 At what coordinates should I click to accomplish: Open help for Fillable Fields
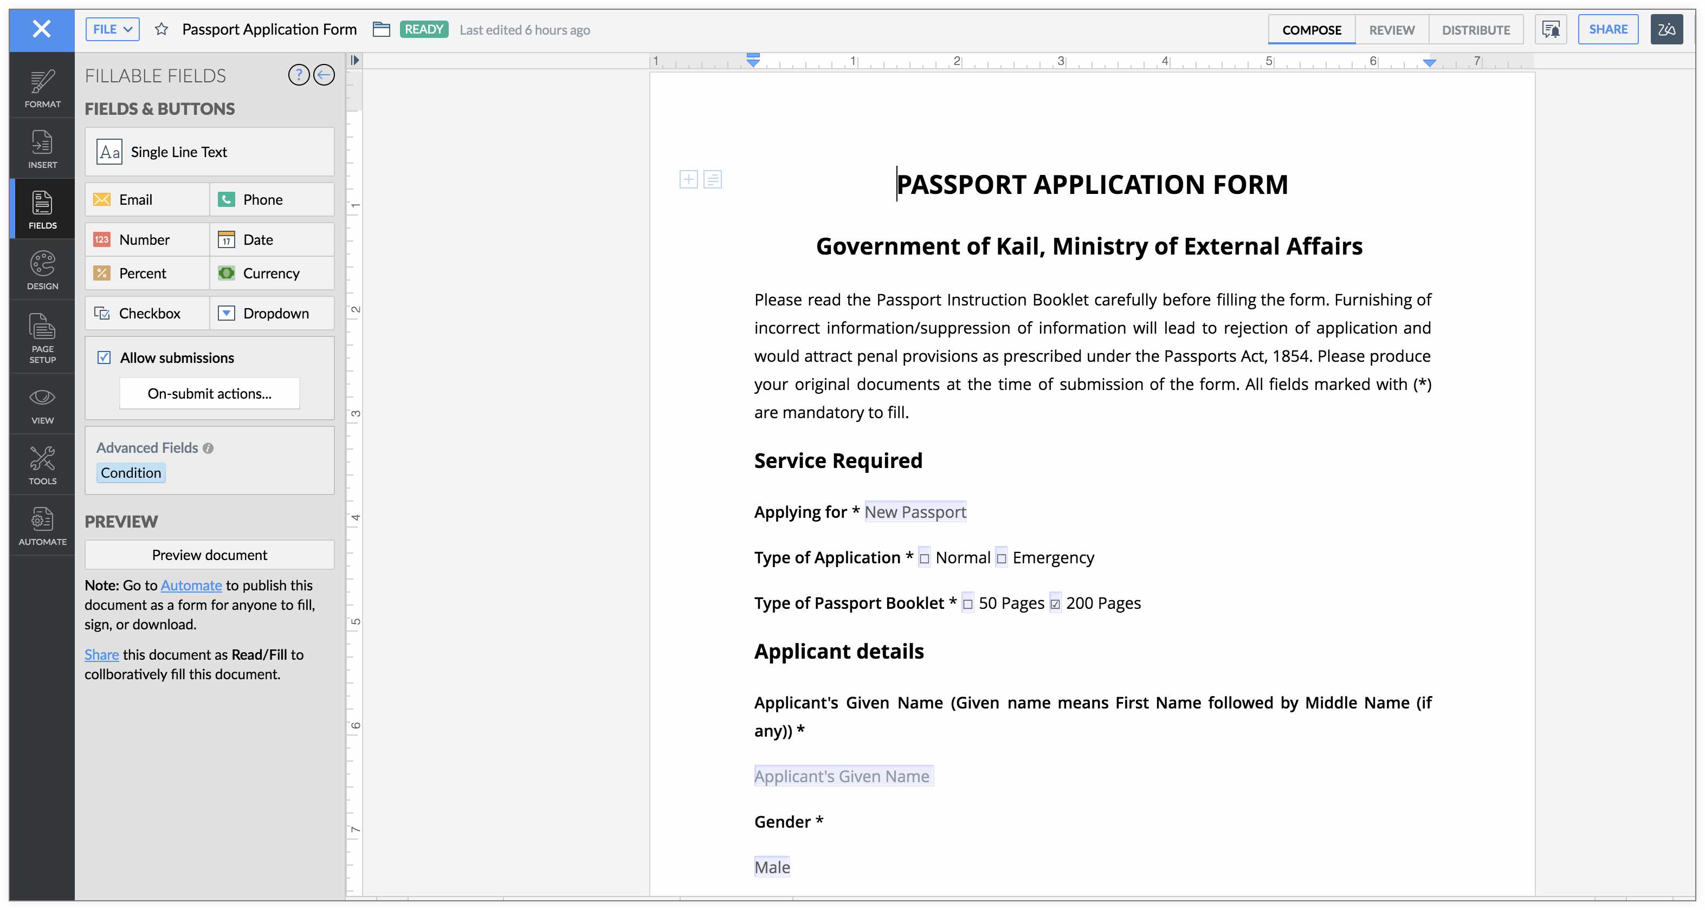point(299,75)
